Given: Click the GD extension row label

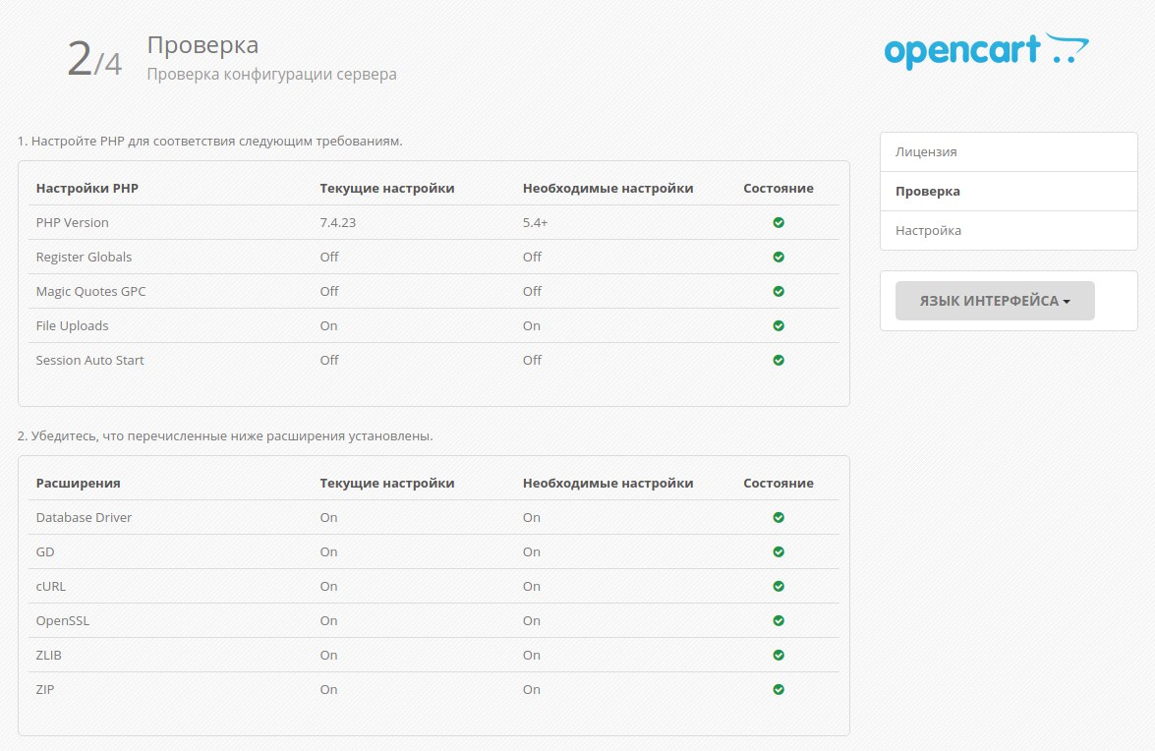Looking at the screenshot, I should point(45,551).
